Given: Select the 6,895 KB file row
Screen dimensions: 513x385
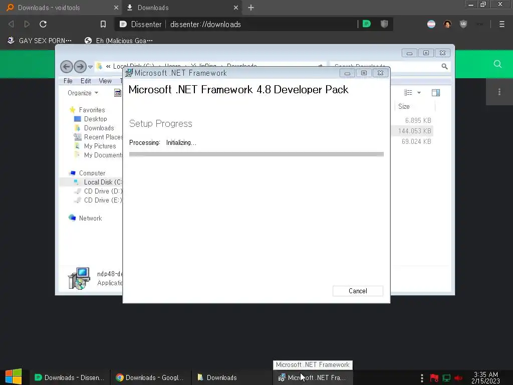Looking at the screenshot, I should [x=412, y=120].
